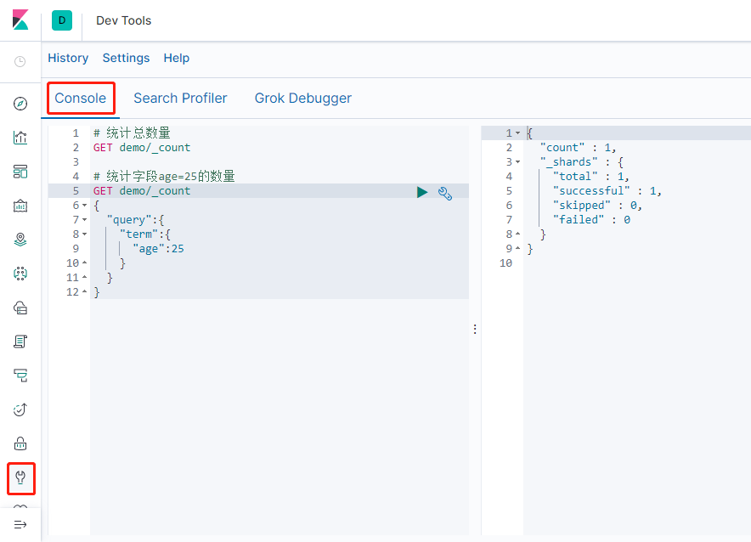The image size is (751, 542).
Task: Click the panel resize divider handle
Action: pyautogui.click(x=475, y=329)
